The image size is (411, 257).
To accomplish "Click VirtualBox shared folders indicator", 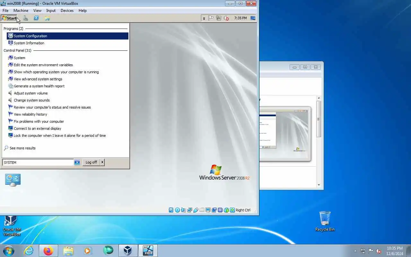I will (x=202, y=210).
